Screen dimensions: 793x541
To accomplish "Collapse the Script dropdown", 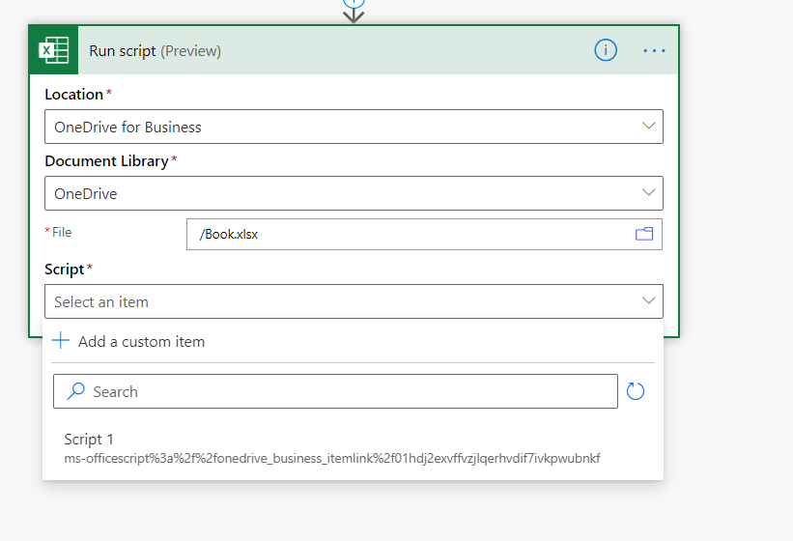I will click(649, 300).
